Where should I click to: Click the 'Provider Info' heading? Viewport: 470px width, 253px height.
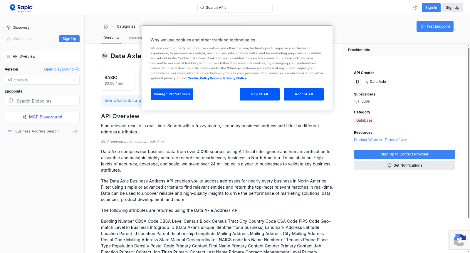(359, 50)
